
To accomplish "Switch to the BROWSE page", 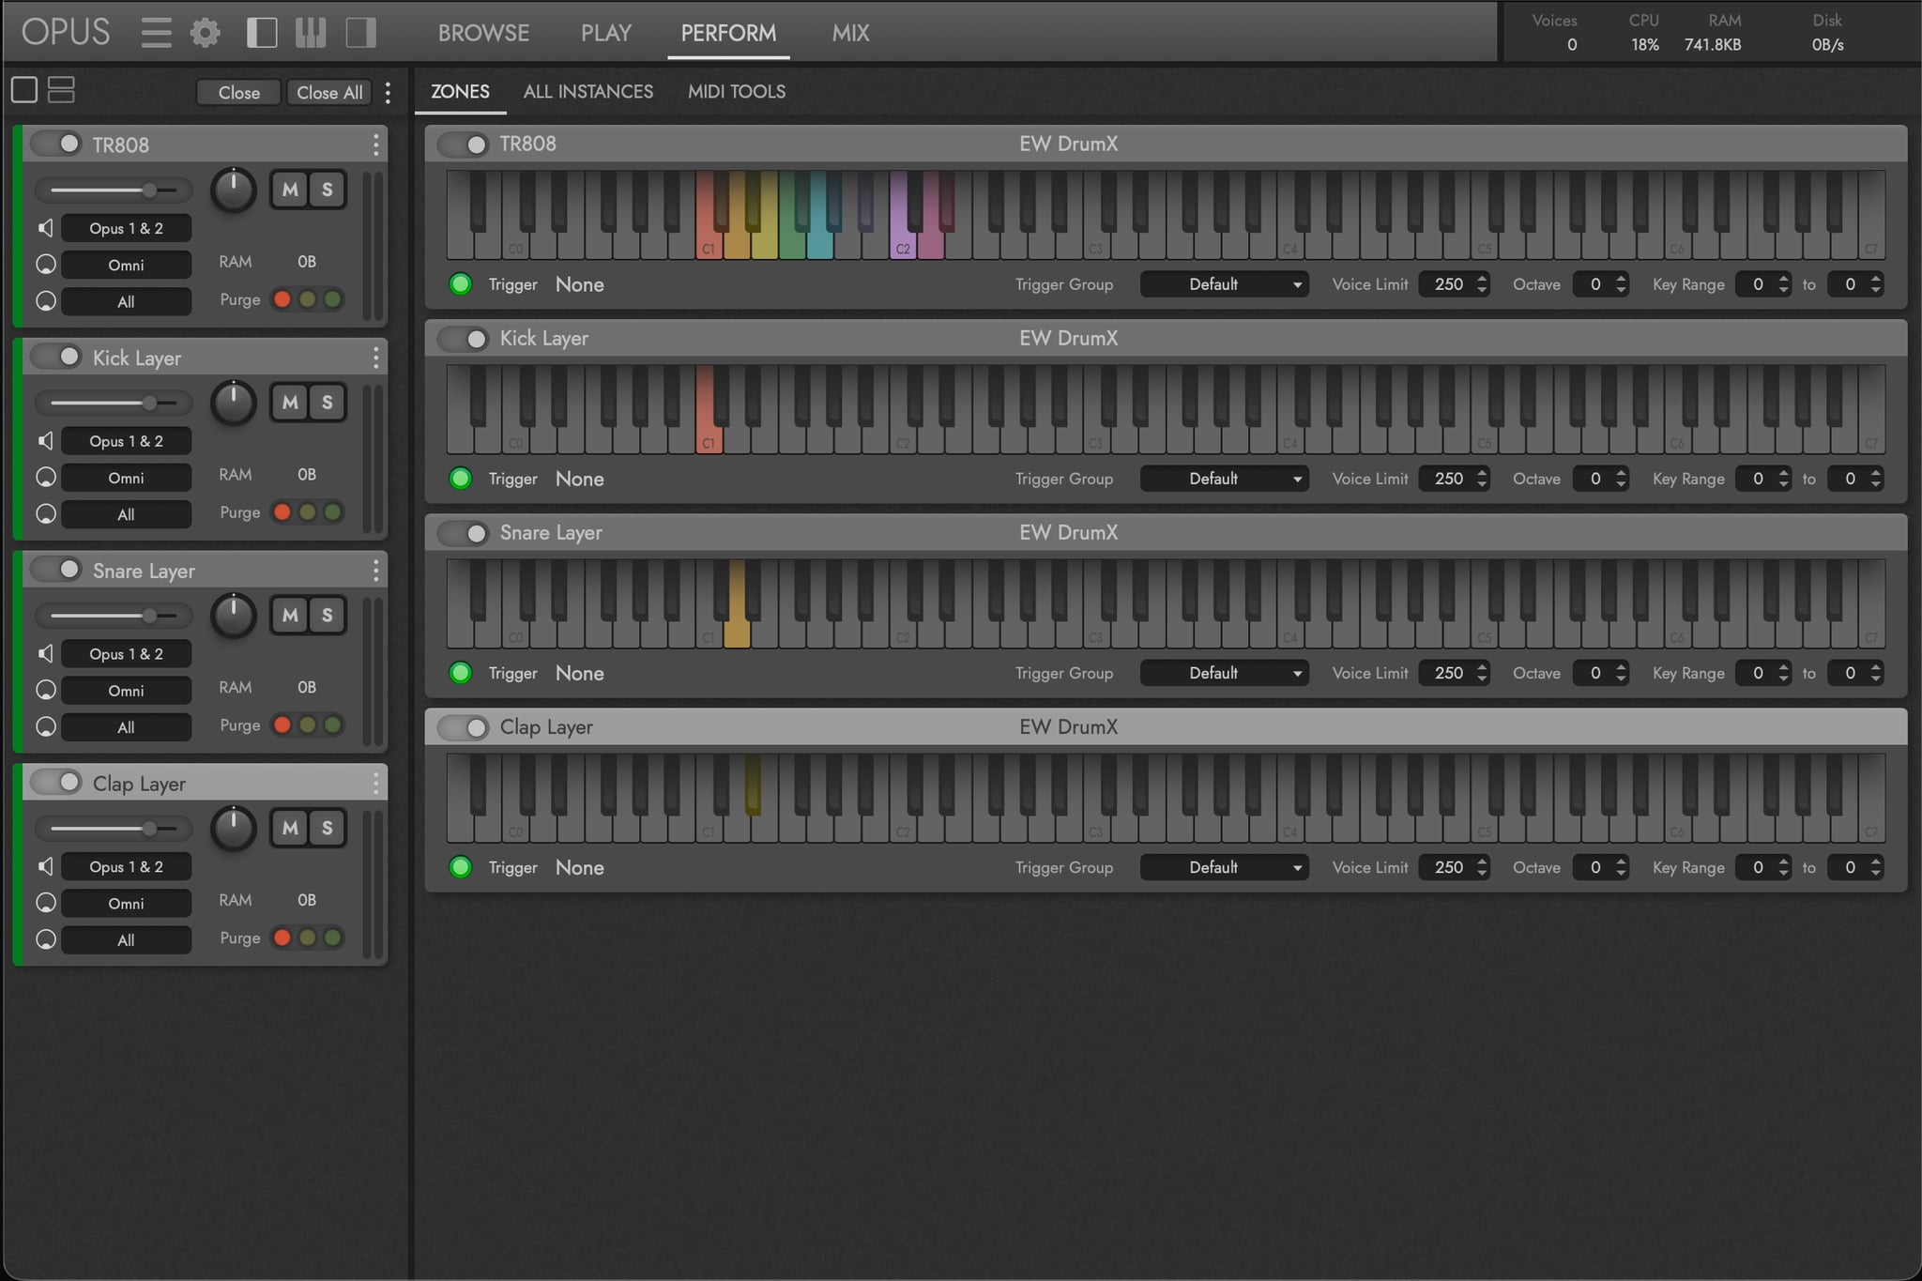I will pos(483,33).
